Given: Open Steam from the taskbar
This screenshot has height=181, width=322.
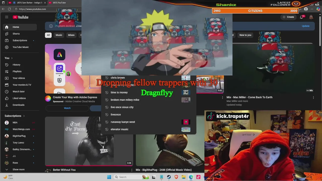Looking at the screenshot, I should pyautogui.click(x=169, y=177).
